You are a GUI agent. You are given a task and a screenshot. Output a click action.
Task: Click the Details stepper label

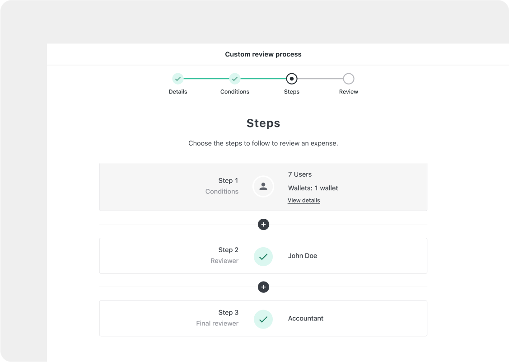pyautogui.click(x=178, y=92)
